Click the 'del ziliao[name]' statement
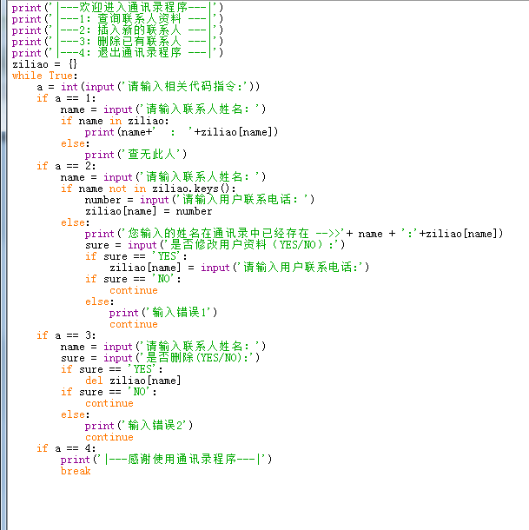 click(x=133, y=381)
